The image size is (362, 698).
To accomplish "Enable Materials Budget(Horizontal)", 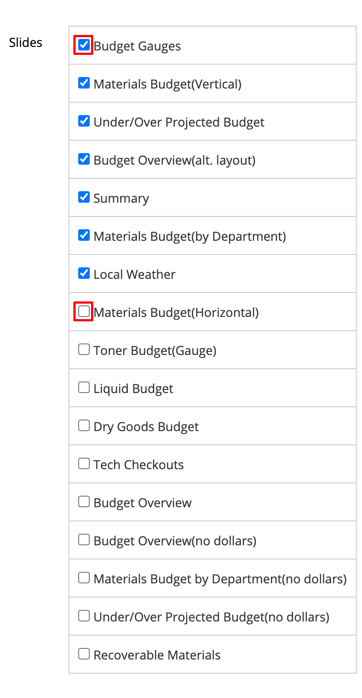I will tap(84, 311).
